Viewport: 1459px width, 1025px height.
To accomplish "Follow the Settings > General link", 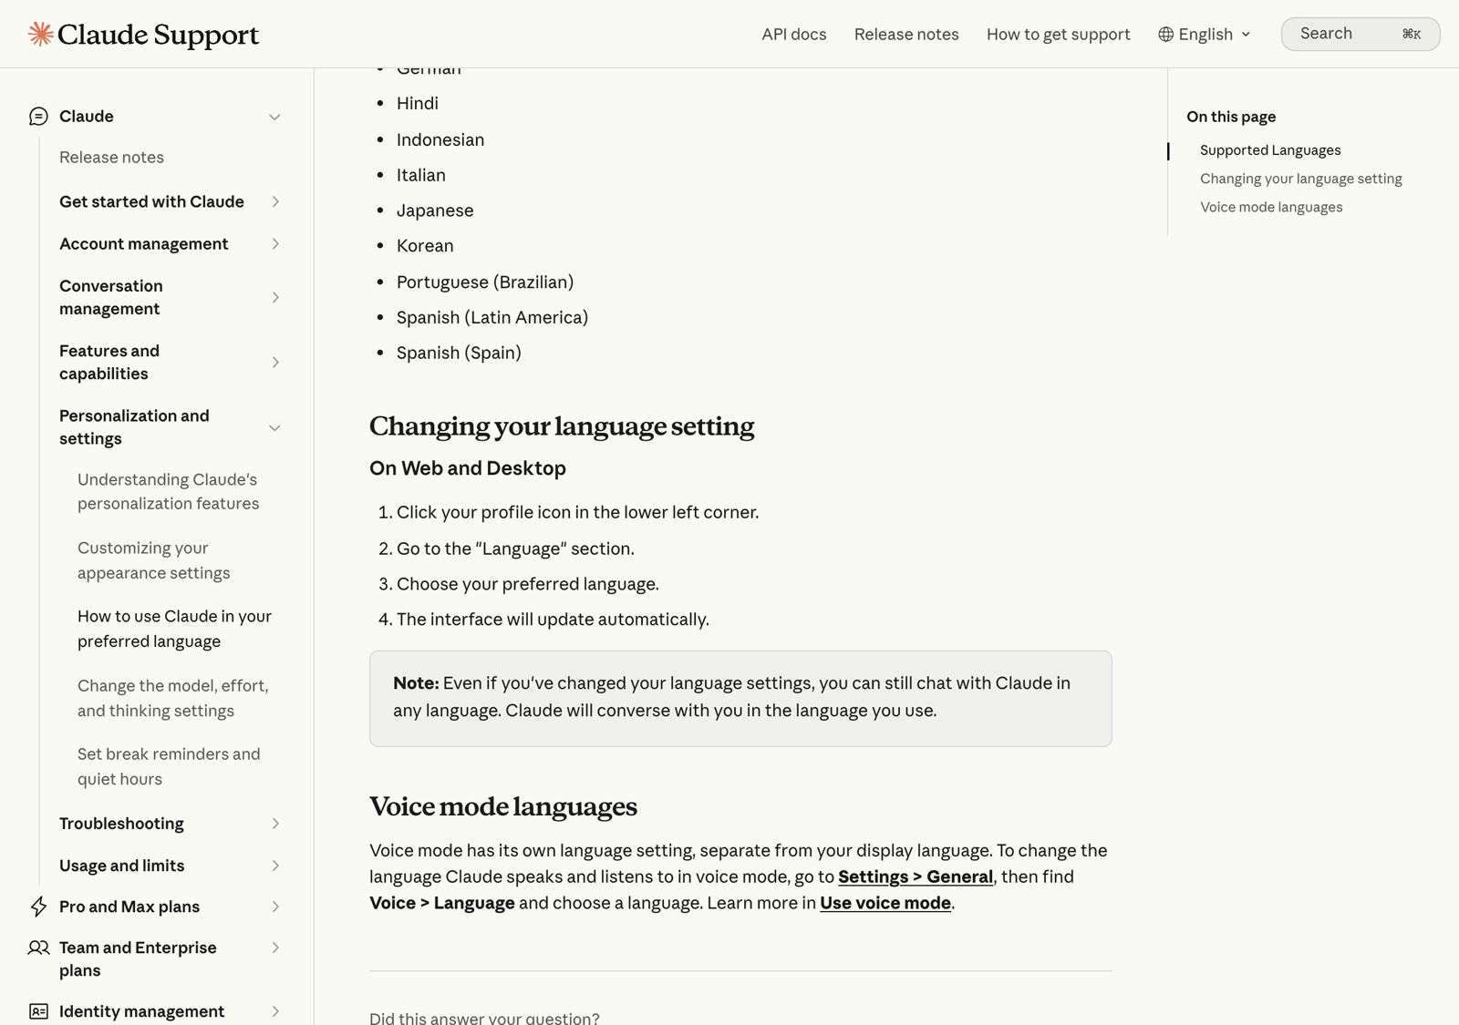I will (916, 876).
